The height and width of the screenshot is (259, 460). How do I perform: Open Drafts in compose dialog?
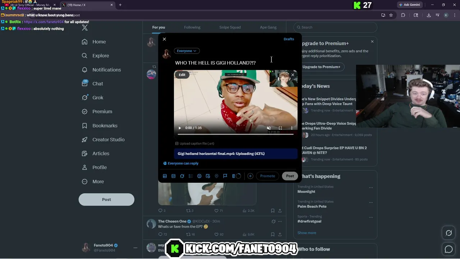tap(289, 39)
